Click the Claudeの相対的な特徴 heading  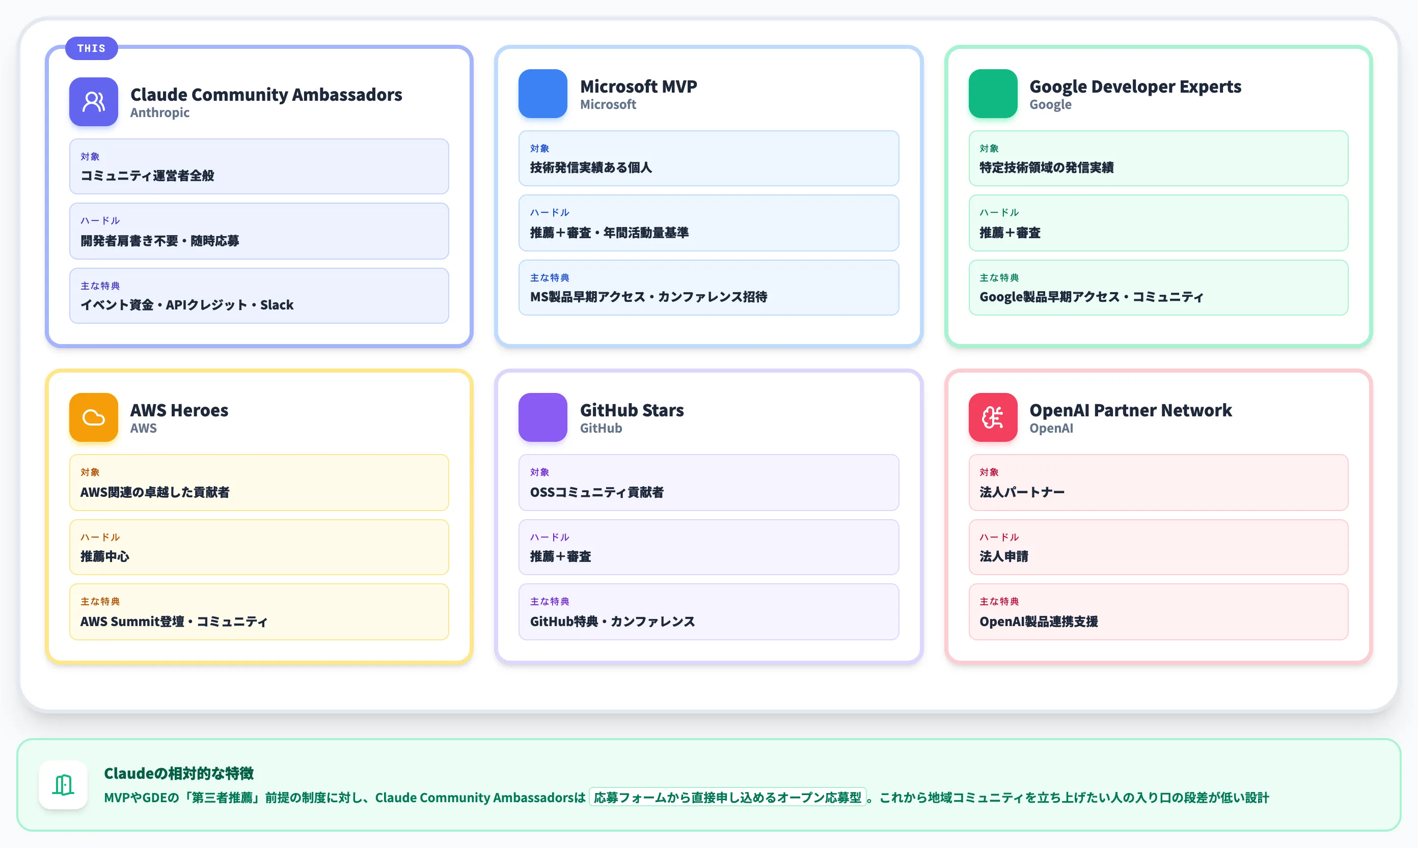click(x=178, y=773)
